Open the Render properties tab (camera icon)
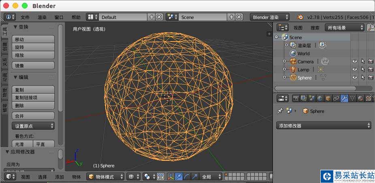The height and width of the screenshot is (183, 375). coord(296,98)
